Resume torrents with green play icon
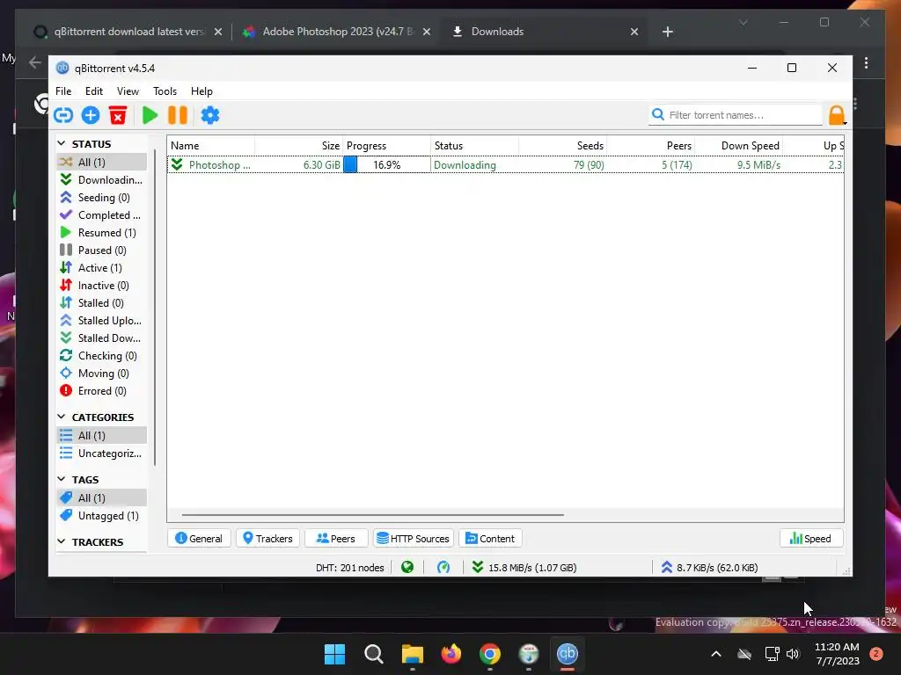 coord(150,115)
